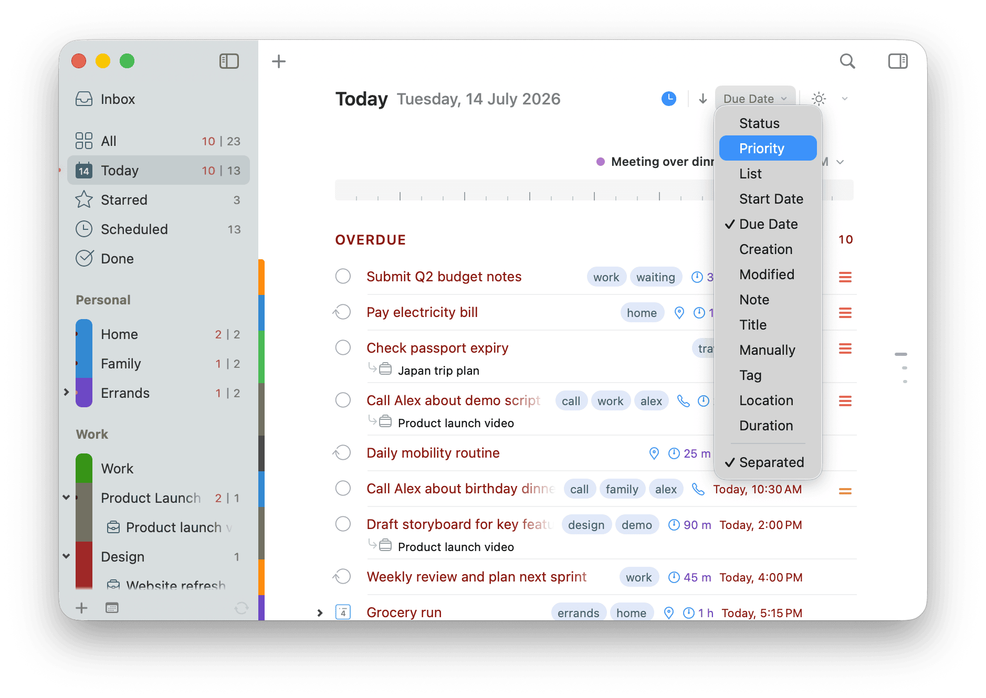Toggle the Separated option in the sort menu

coord(768,462)
